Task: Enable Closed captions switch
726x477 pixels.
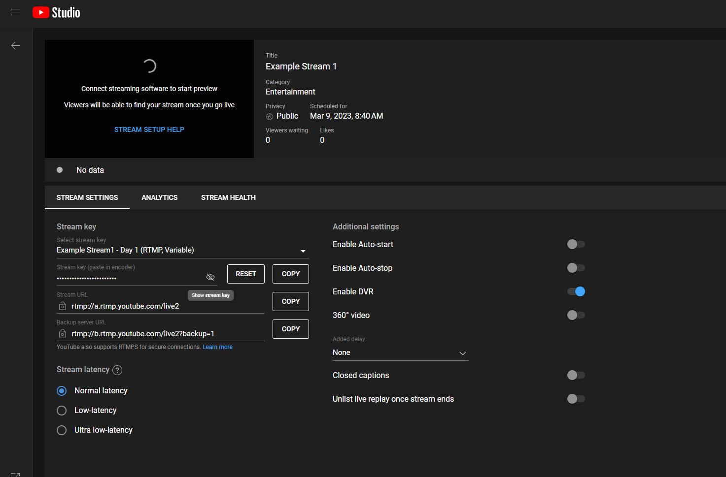Action: (576, 375)
